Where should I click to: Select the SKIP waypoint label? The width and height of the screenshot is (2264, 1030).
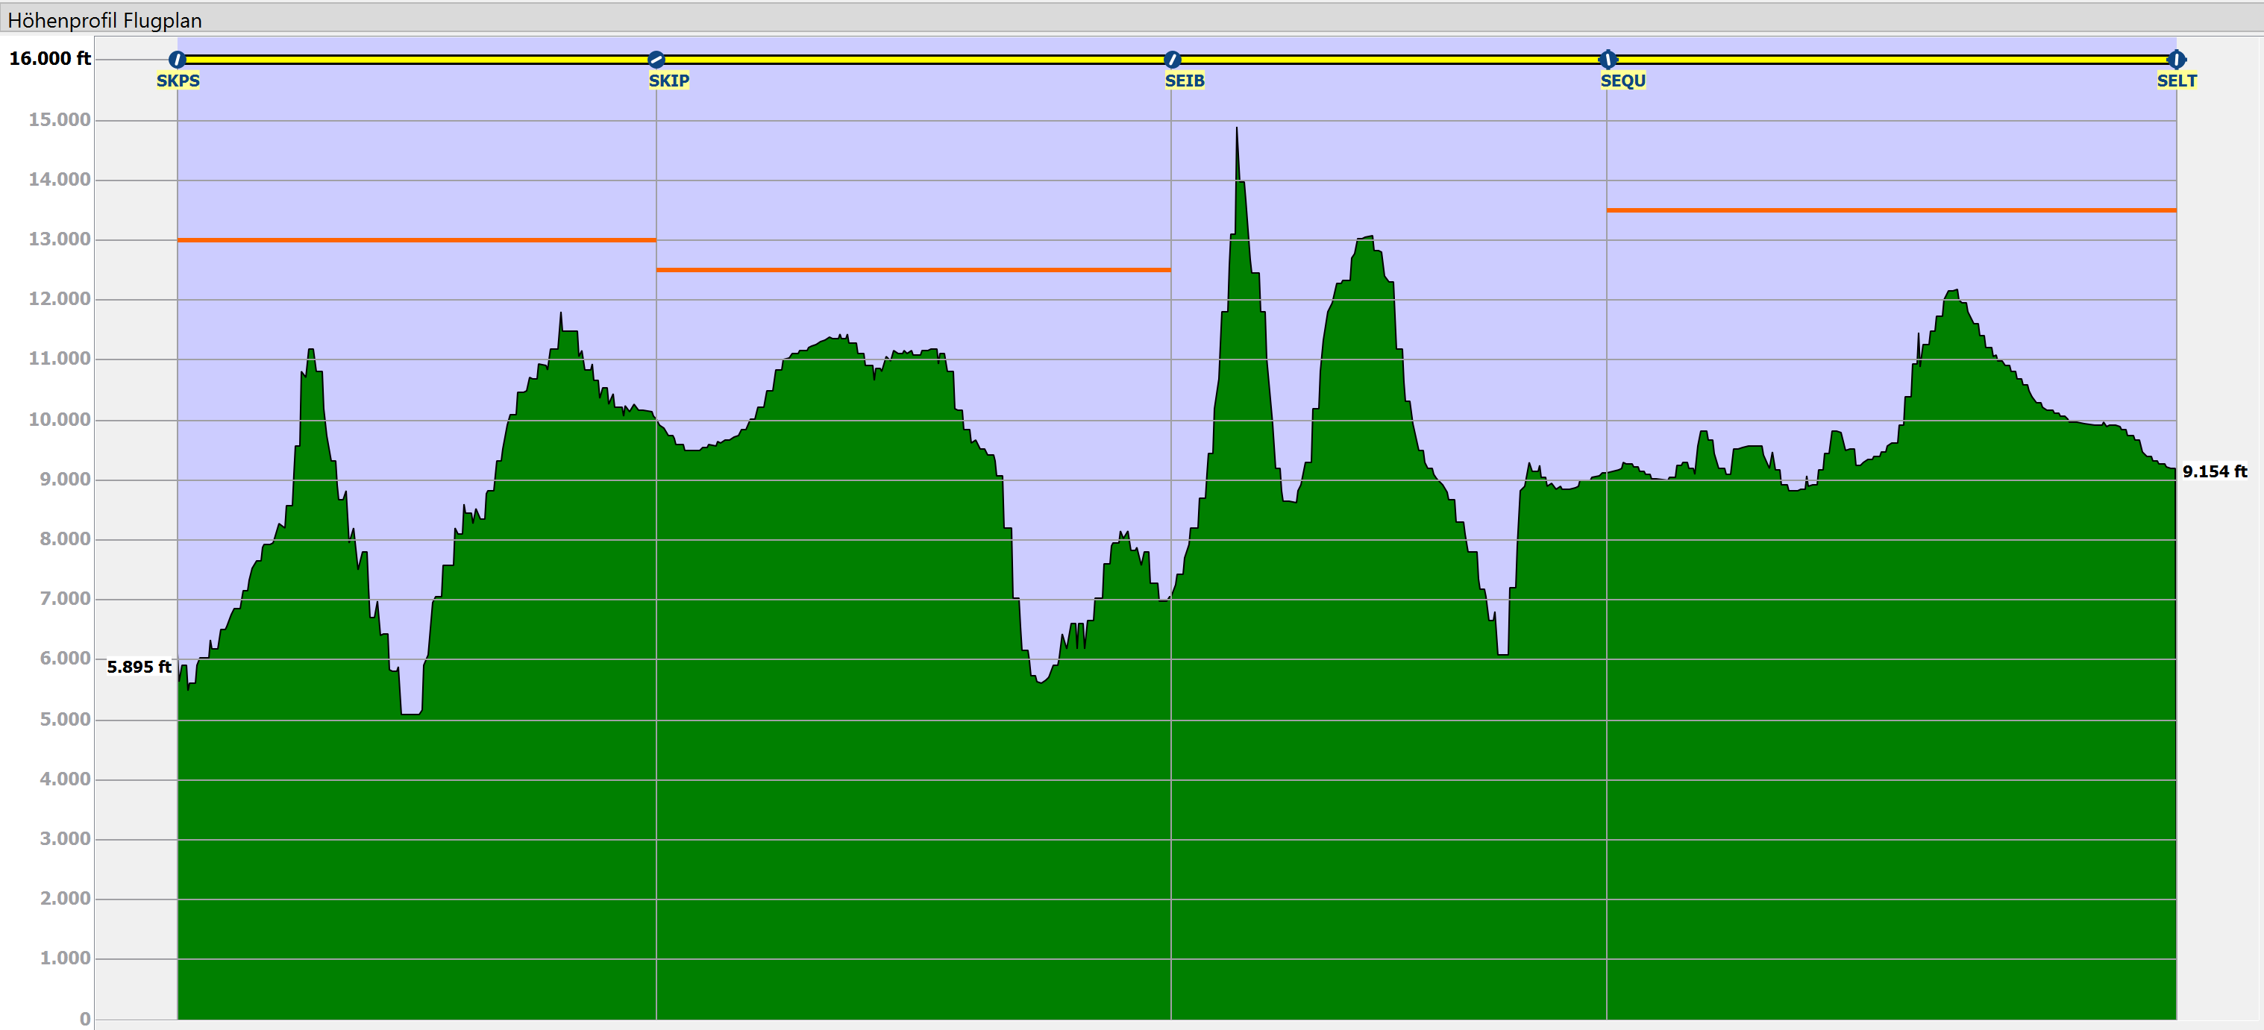pos(669,81)
